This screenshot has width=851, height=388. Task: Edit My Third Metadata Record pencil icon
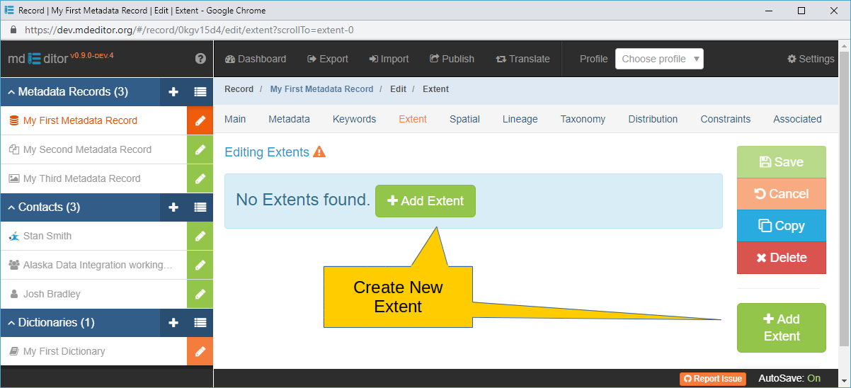click(x=200, y=178)
